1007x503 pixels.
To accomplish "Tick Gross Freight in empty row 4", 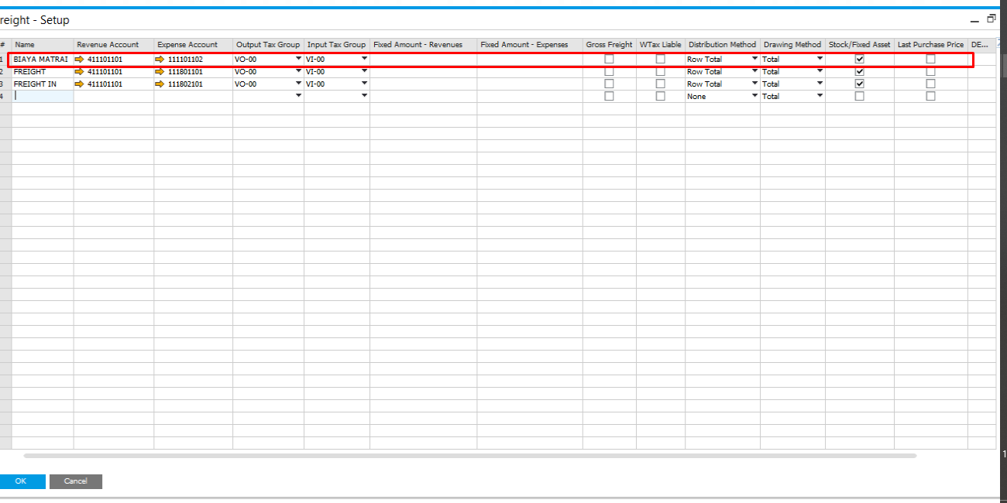I will click(609, 96).
